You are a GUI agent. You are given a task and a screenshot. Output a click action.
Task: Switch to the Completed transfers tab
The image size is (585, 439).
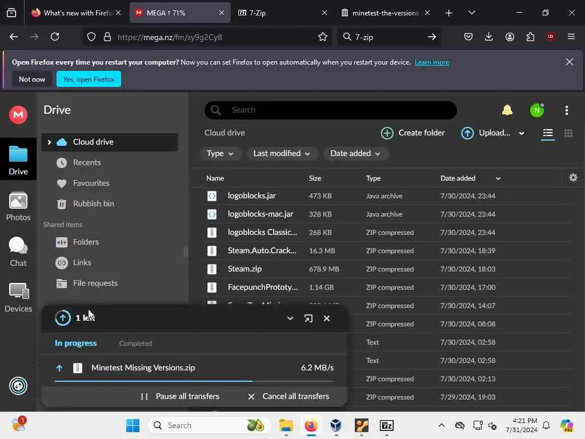[135, 344]
